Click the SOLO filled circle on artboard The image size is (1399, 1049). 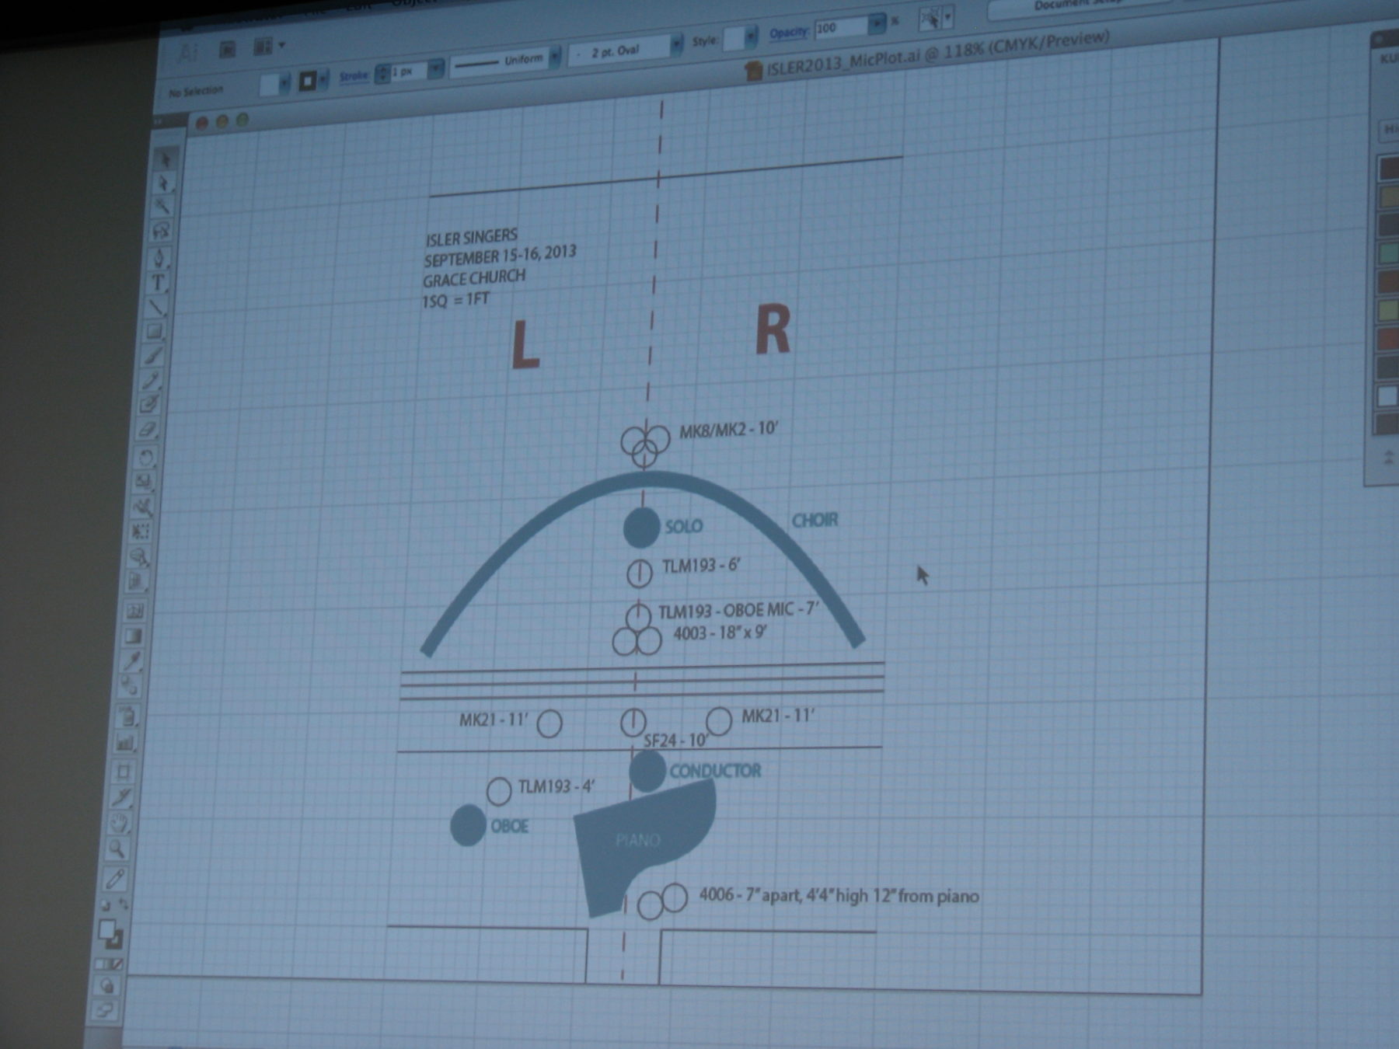(641, 528)
